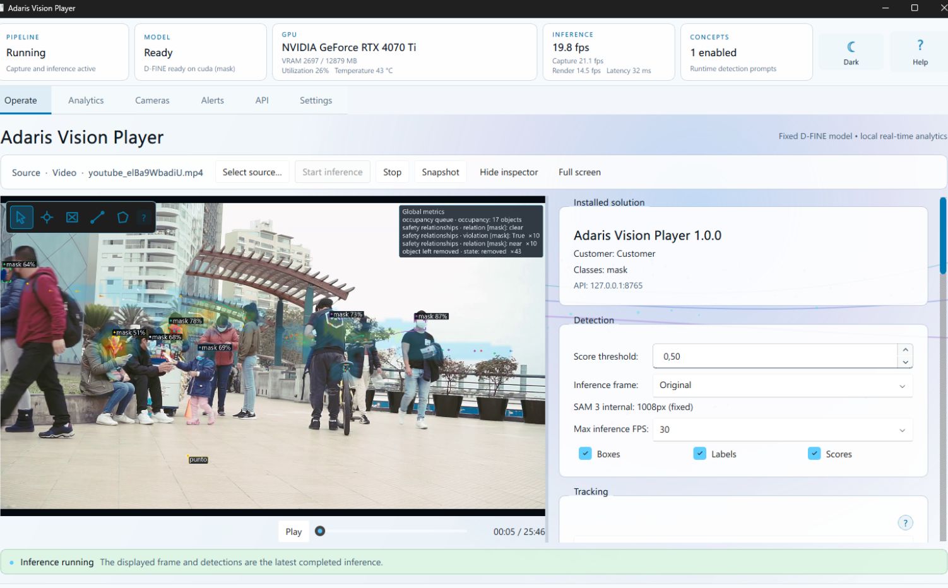Image resolution: width=948 pixels, height=588 pixels.
Task: Open the Settings tab
Action: (316, 100)
